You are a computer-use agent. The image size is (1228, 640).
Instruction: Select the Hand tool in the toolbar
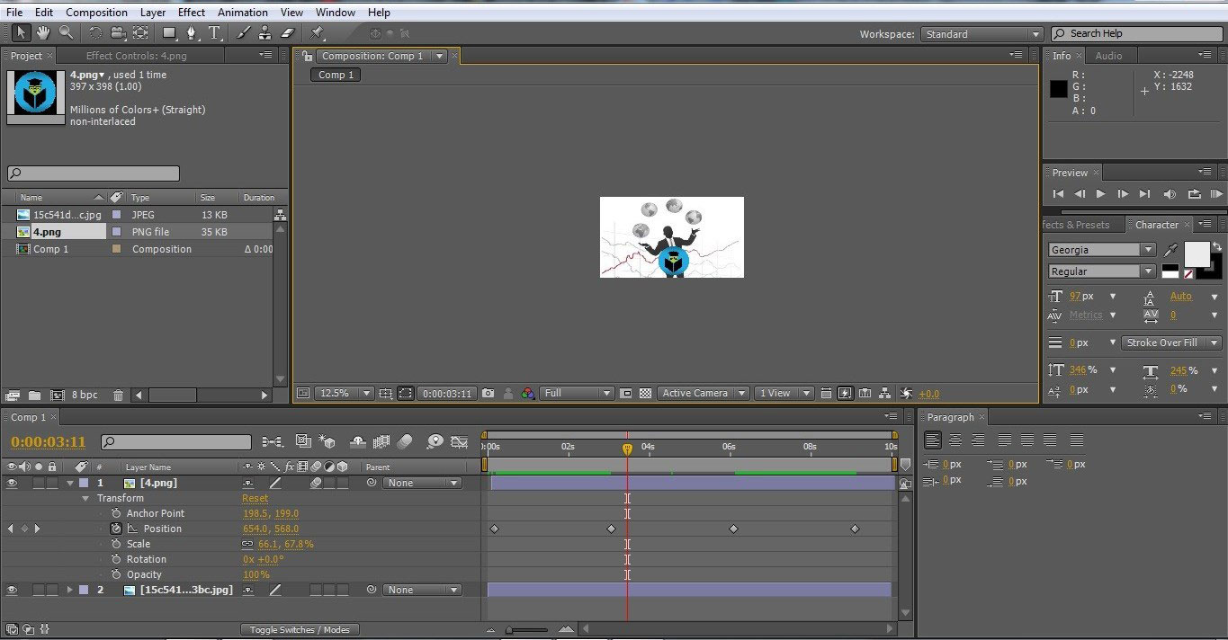tap(42, 32)
